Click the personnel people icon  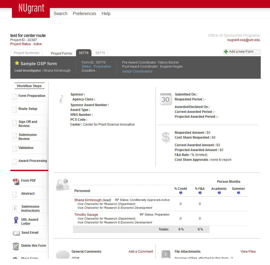pyautogui.click(x=63, y=185)
